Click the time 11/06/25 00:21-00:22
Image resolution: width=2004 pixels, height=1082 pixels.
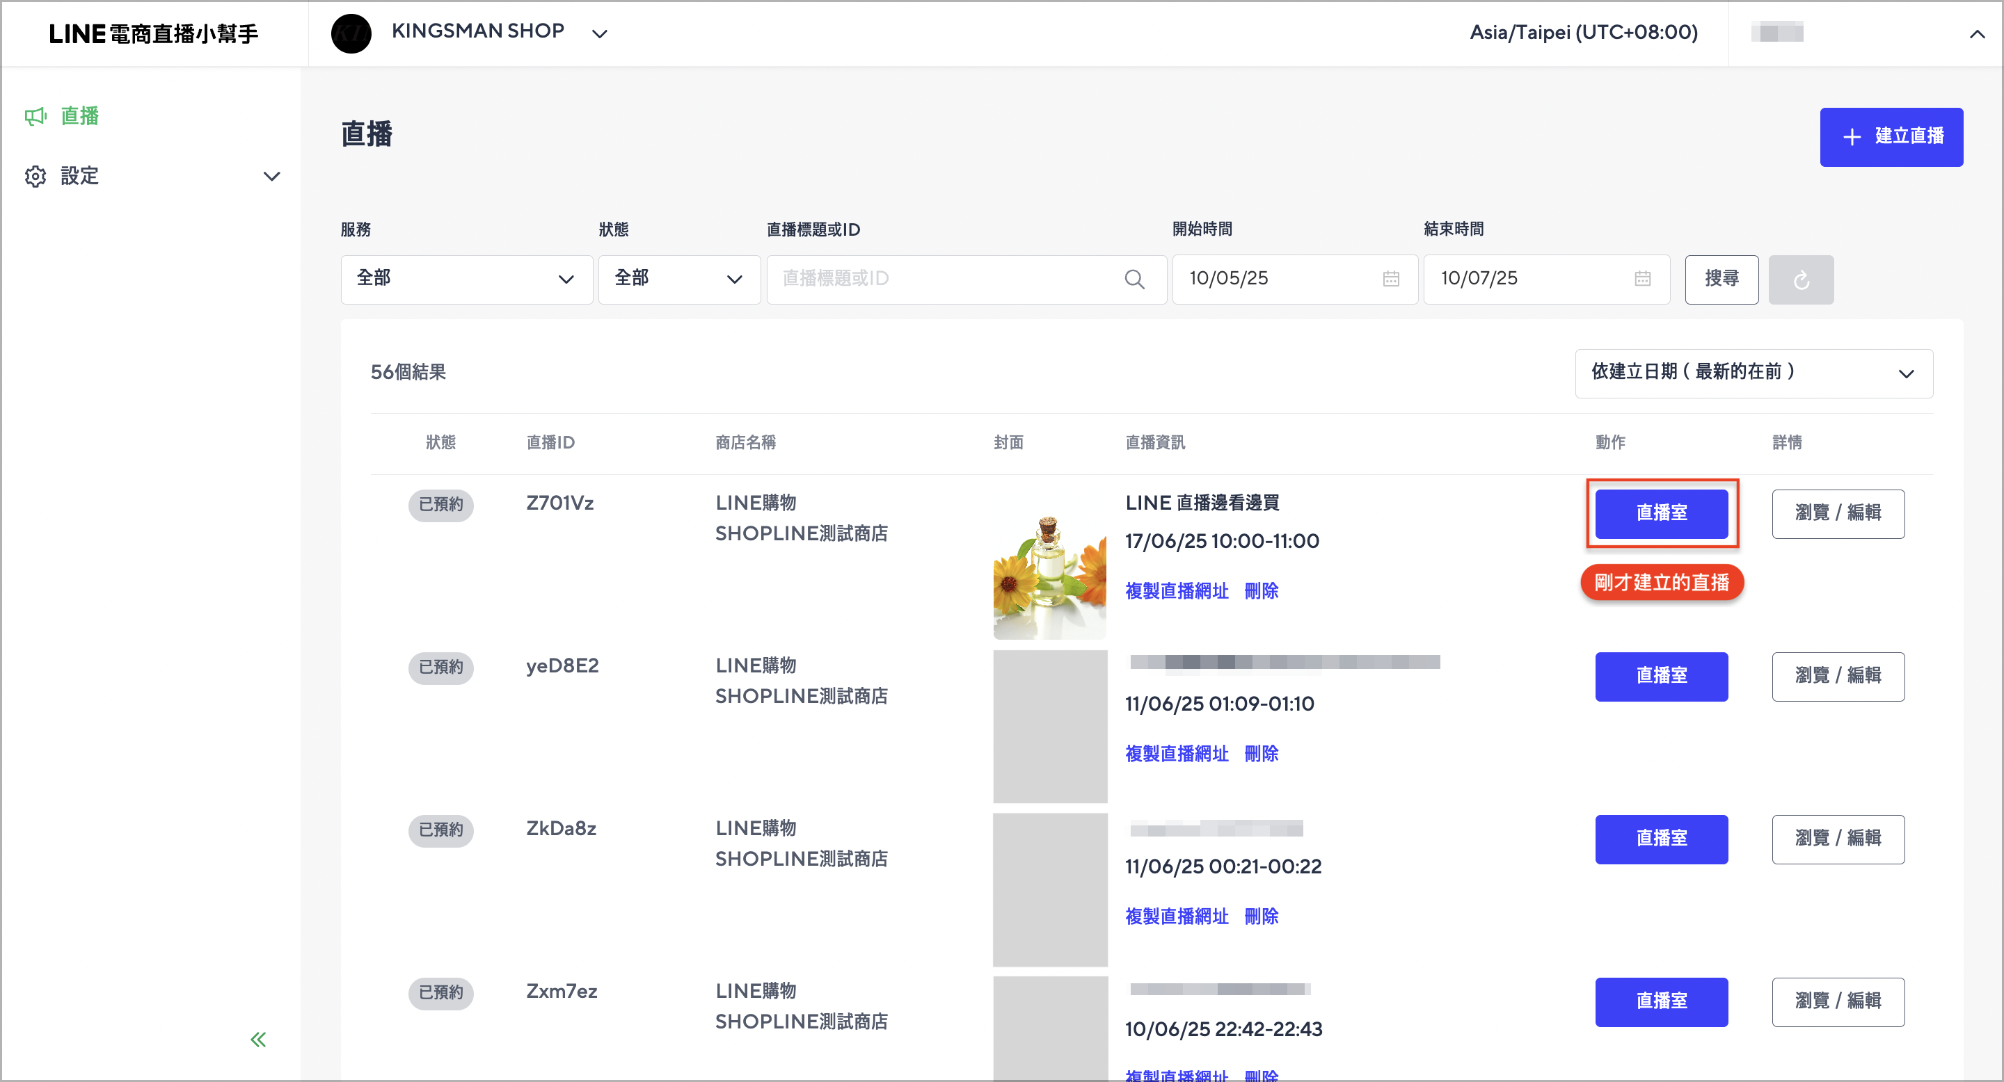click(1223, 866)
